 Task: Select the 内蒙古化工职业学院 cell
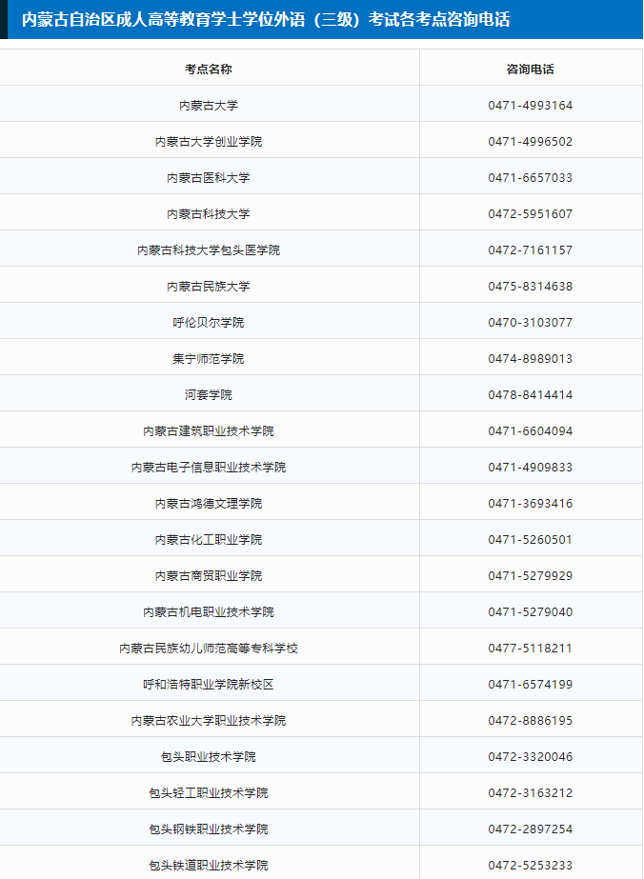(209, 539)
